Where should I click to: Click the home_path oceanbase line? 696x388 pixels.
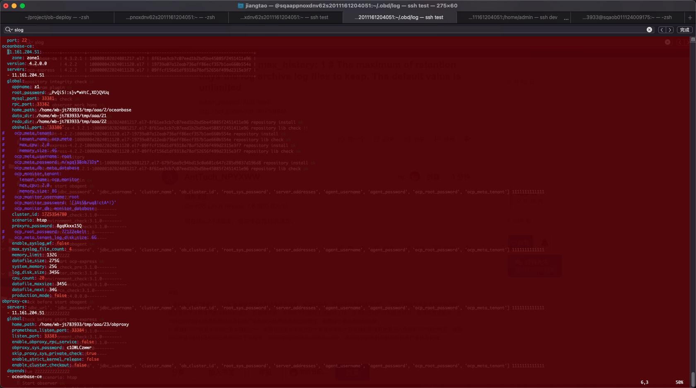coord(72,110)
